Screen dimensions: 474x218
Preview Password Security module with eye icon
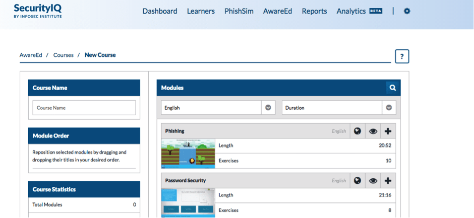point(373,180)
